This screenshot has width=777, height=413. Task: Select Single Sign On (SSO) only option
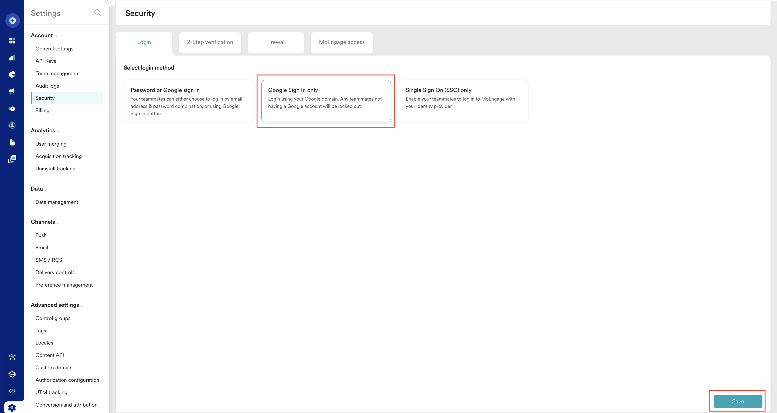click(463, 101)
